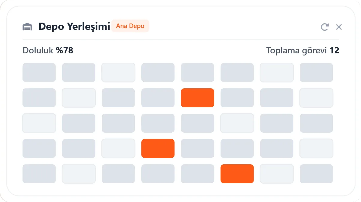
Task: Select the orange cell in the fourth row
Action: (x=158, y=148)
